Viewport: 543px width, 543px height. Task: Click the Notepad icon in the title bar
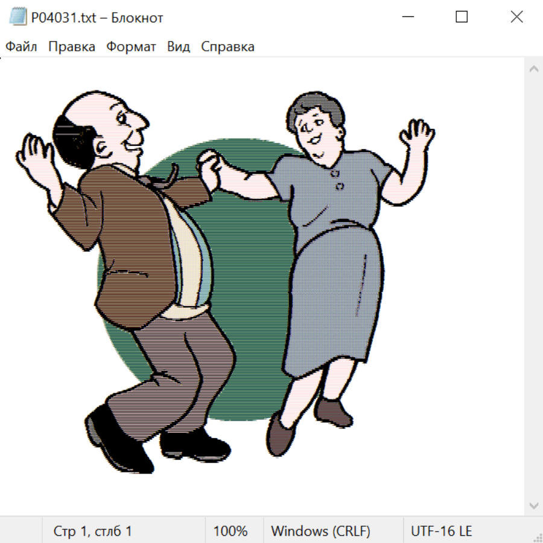click(x=16, y=17)
